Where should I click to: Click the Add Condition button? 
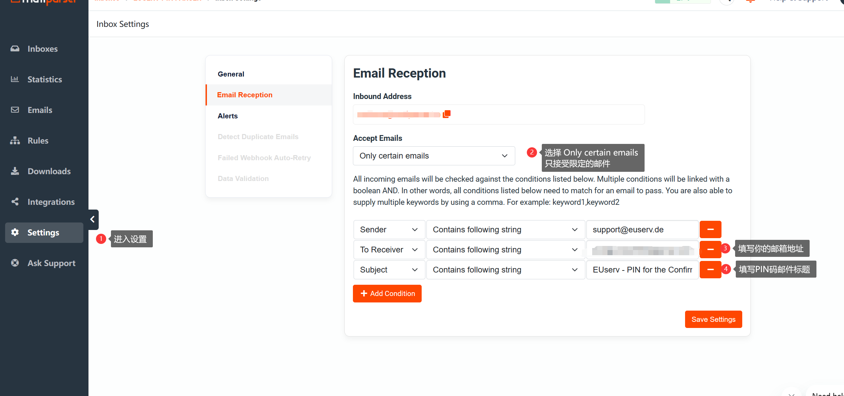click(387, 294)
